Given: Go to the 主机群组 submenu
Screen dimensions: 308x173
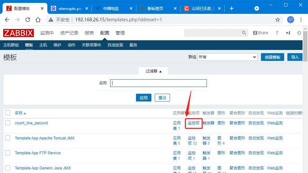Looking at the screenshot, I should 11,45.
